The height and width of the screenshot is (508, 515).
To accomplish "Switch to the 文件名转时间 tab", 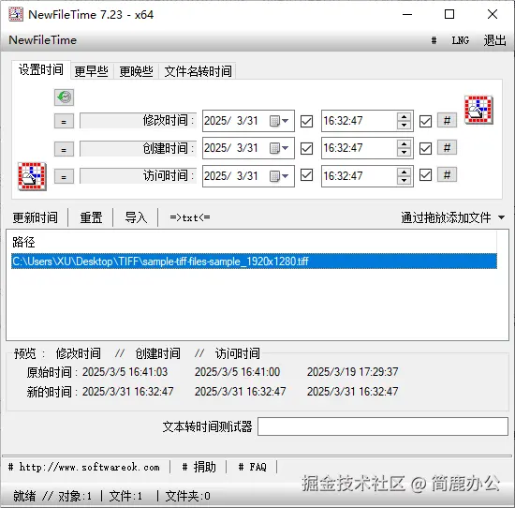I will tap(198, 71).
